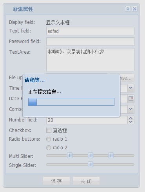Click the Single Slider thumb
145x192 pixels.
coord(91,165)
